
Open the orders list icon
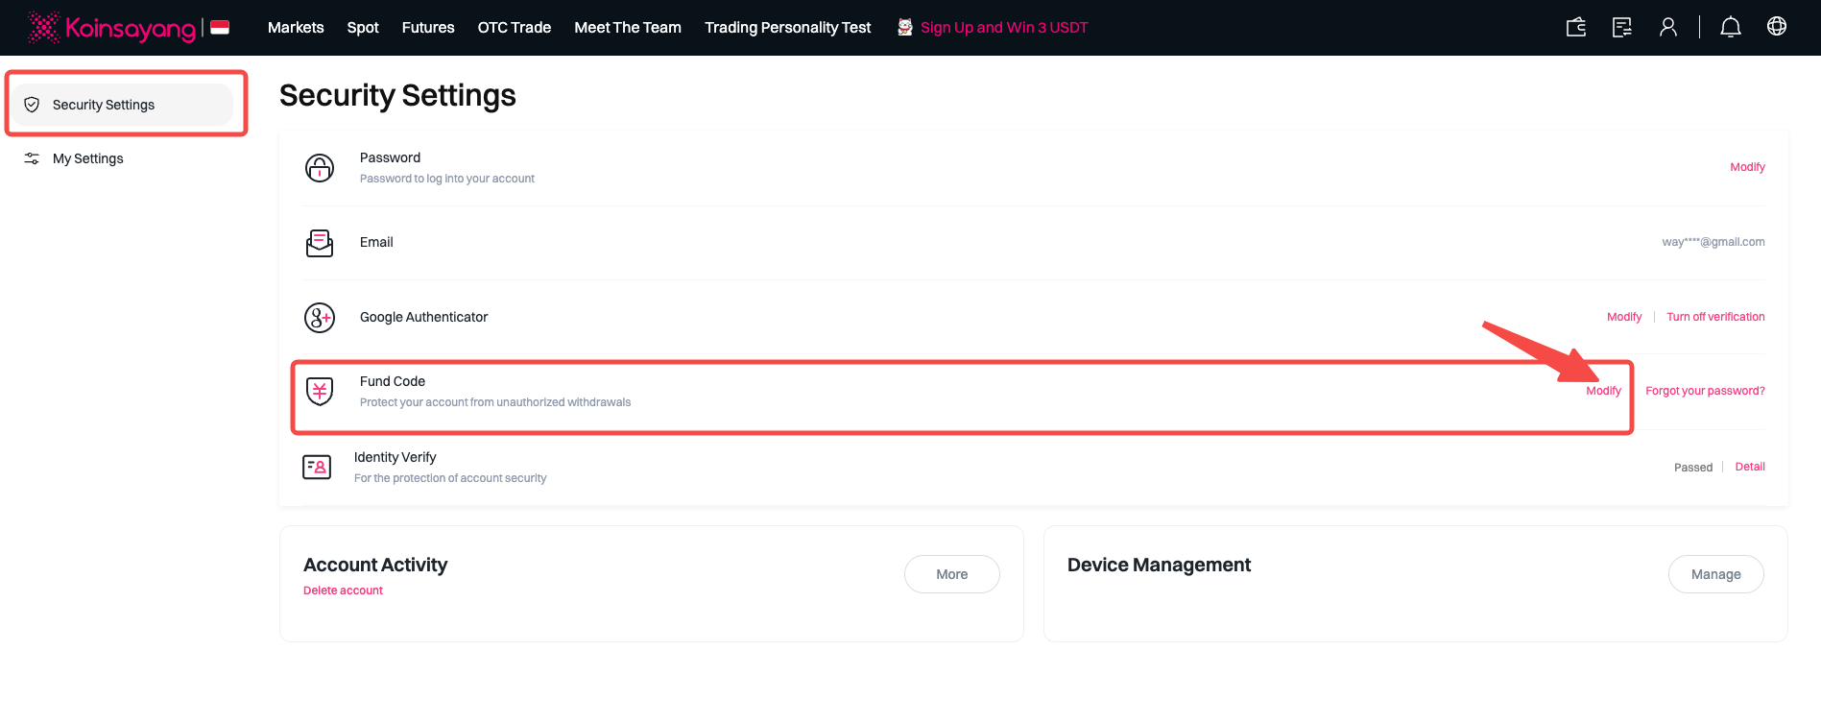coord(1621,27)
